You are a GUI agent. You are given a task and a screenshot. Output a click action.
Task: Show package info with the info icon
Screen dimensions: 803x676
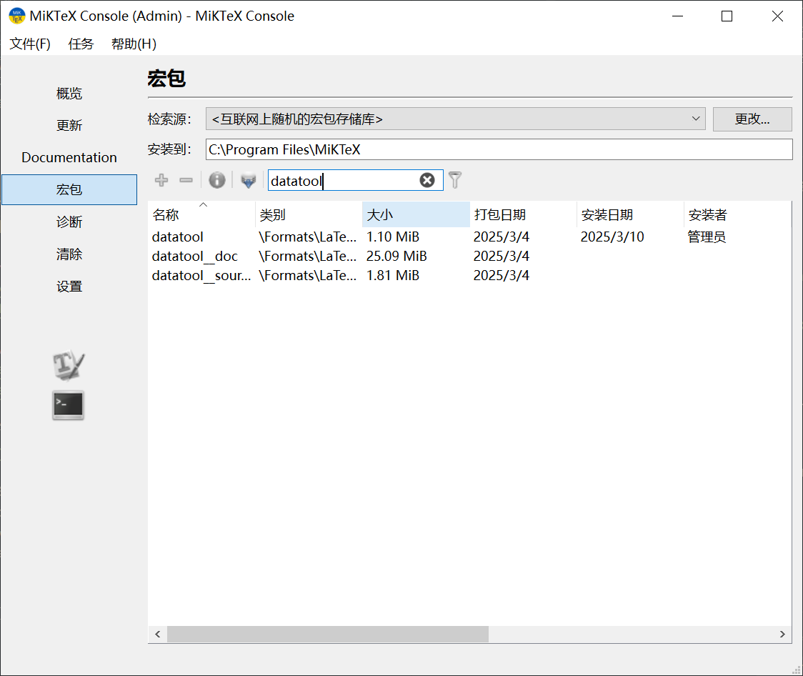click(216, 180)
